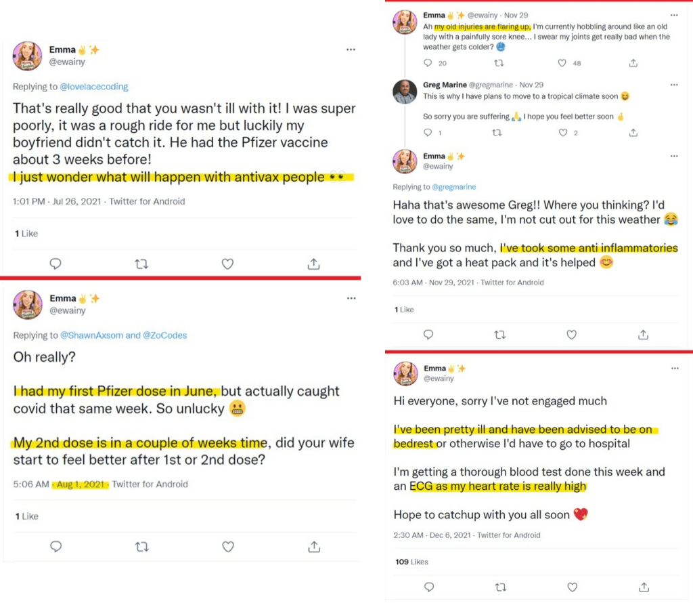Open the @lovelacecoding profile link
The width and height of the screenshot is (693, 603).
94,87
